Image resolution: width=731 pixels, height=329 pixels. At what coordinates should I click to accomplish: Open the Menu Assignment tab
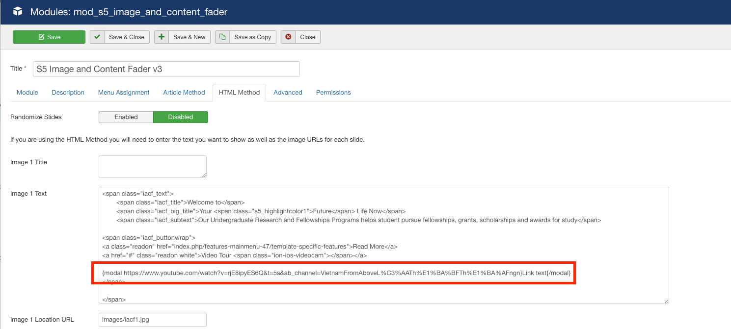(124, 92)
